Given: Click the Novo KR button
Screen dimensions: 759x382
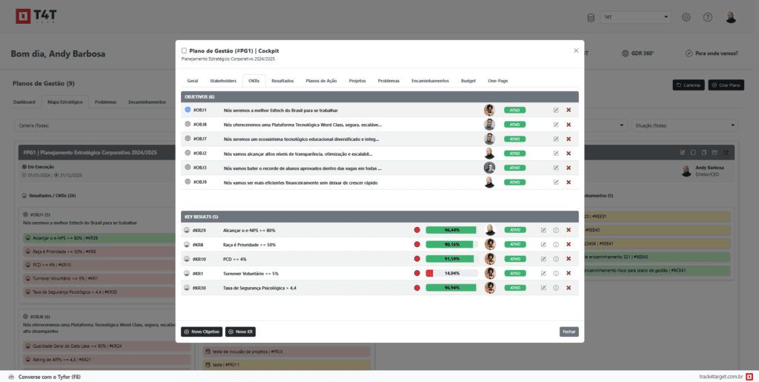Looking at the screenshot, I should click(x=240, y=332).
